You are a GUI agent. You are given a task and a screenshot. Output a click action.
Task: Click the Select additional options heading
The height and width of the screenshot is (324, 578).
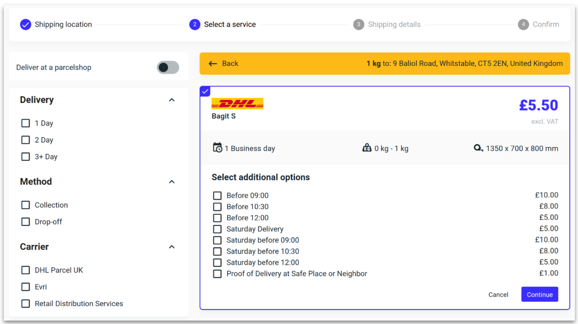coord(261,177)
